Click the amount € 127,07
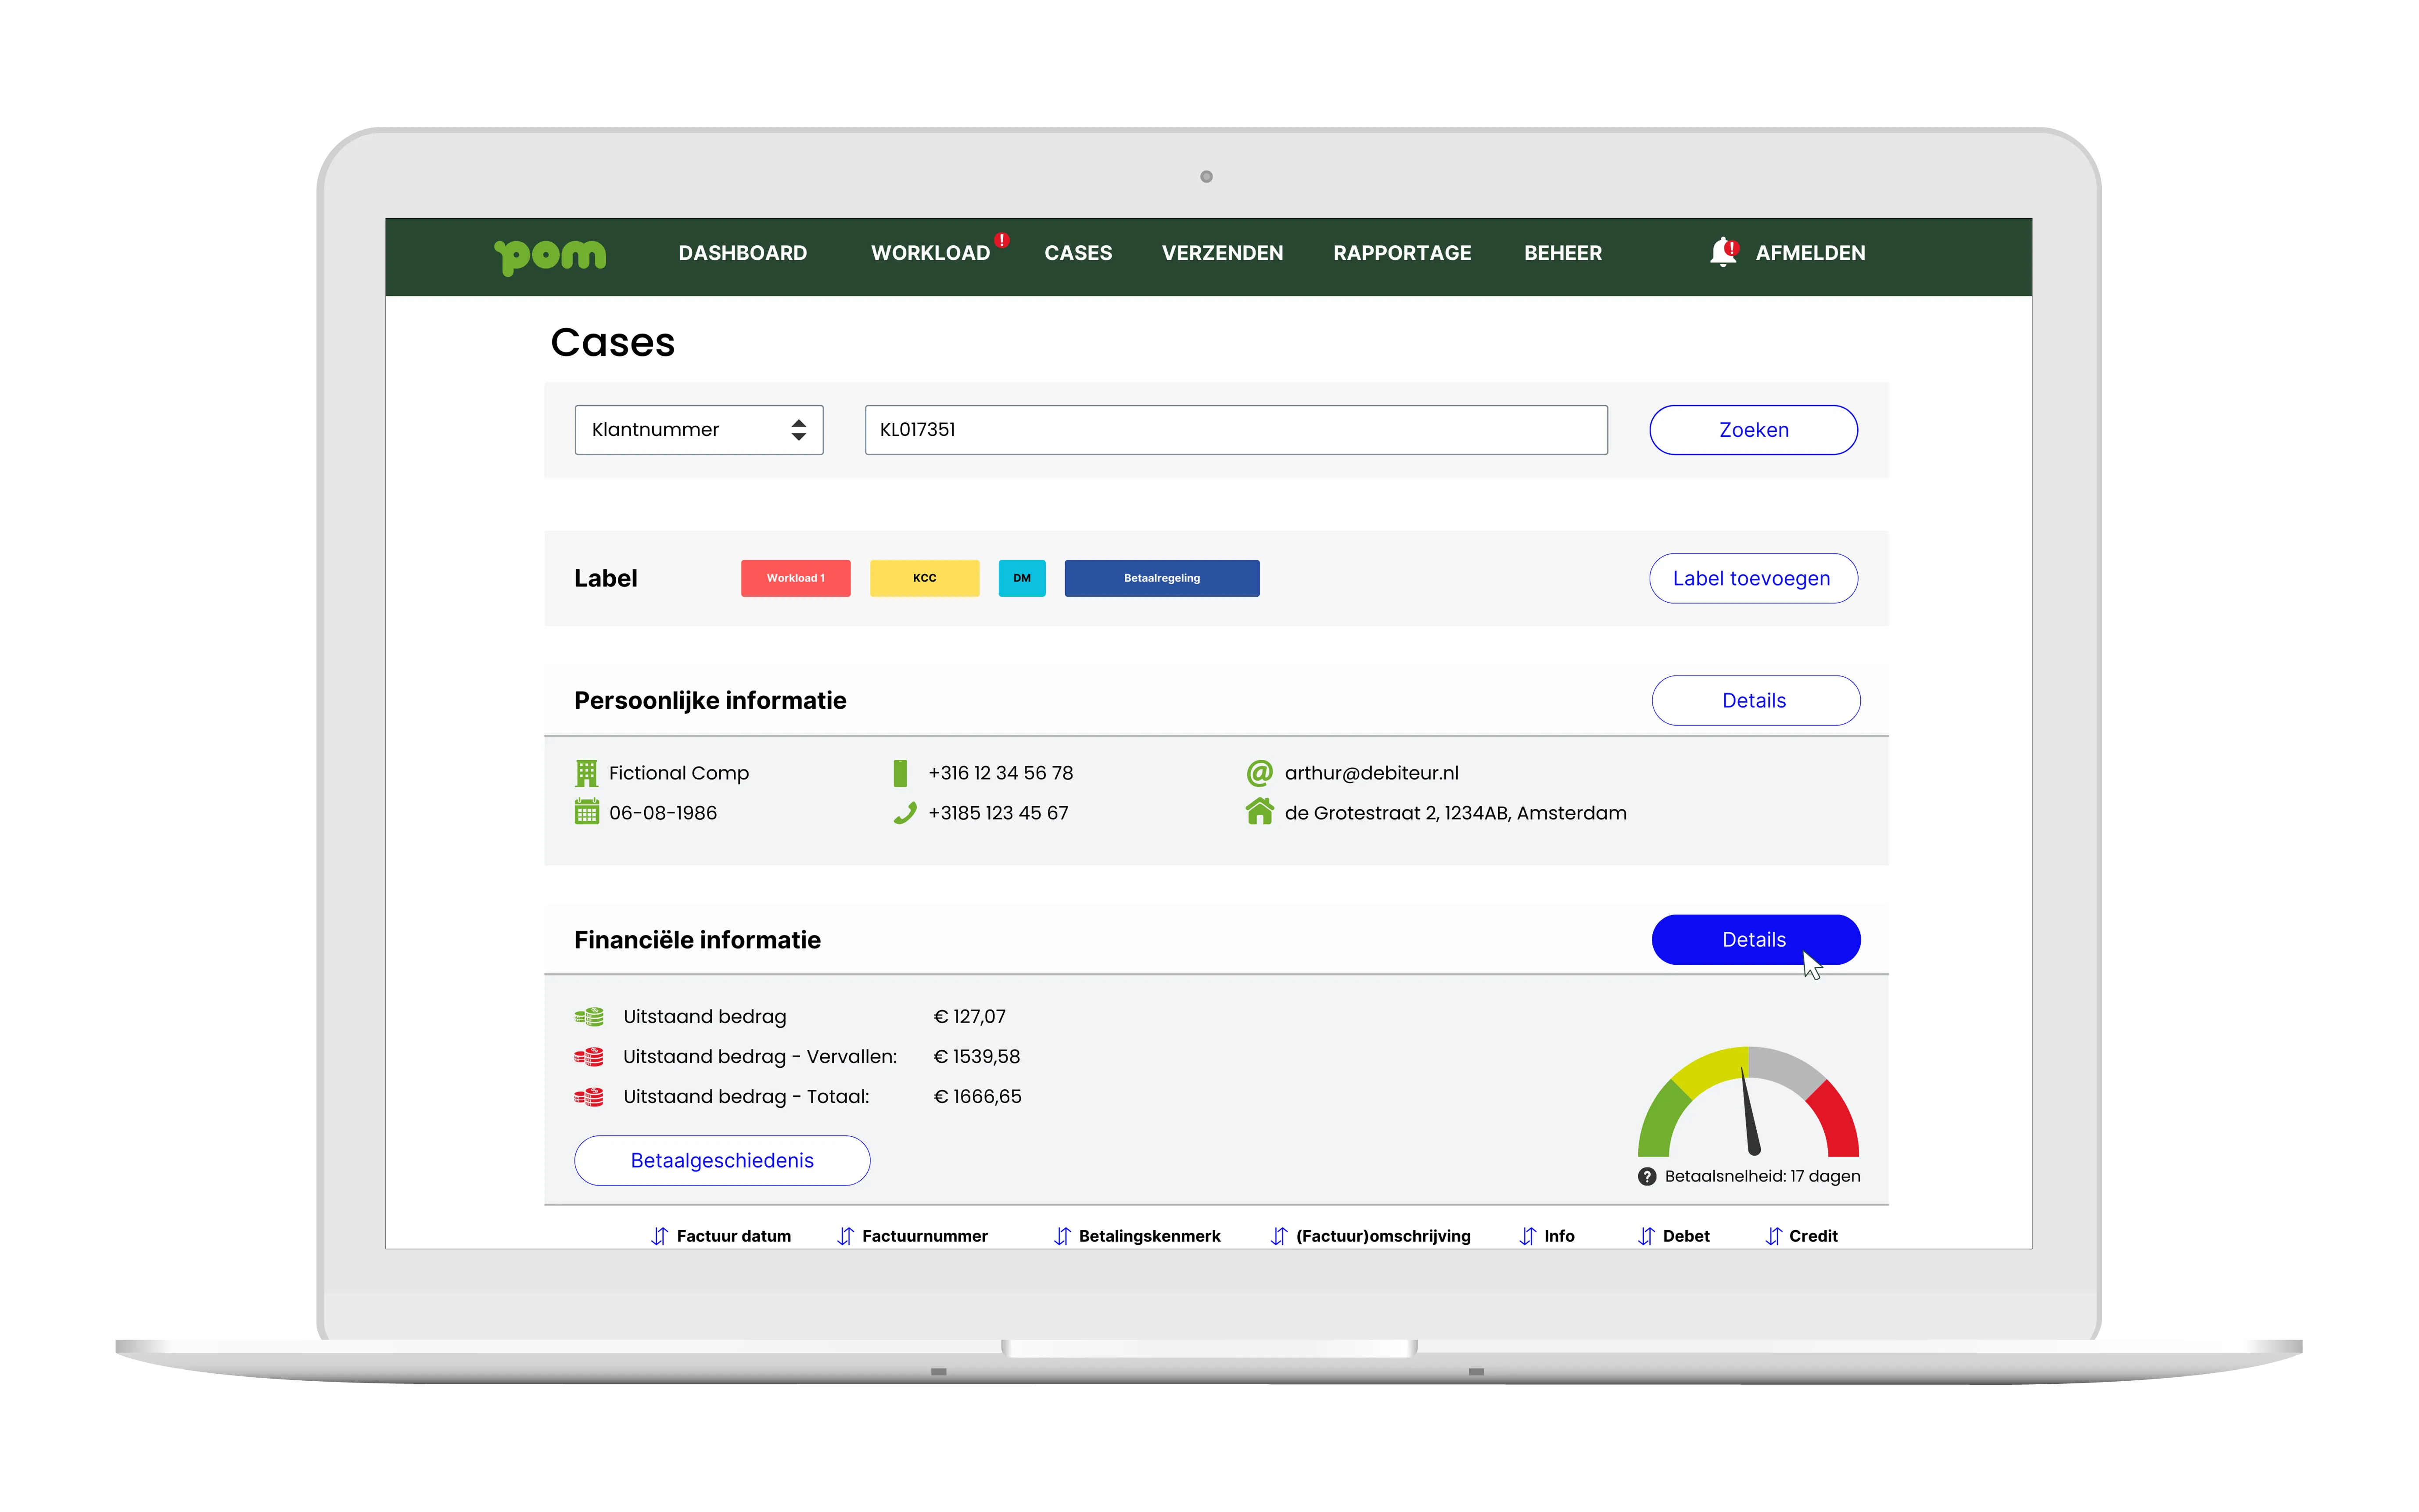The image size is (2419, 1512). pyautogui.click(x=969, y=1017)
